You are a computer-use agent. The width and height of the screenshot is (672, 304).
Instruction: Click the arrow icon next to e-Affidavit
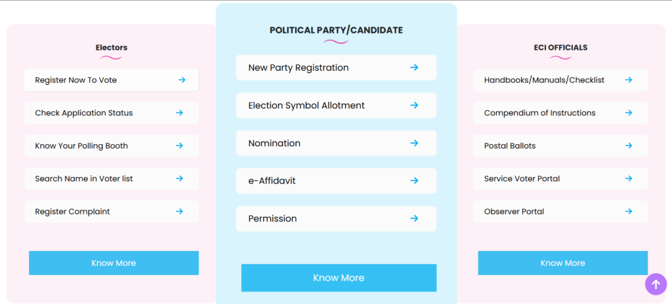point(414,181)
